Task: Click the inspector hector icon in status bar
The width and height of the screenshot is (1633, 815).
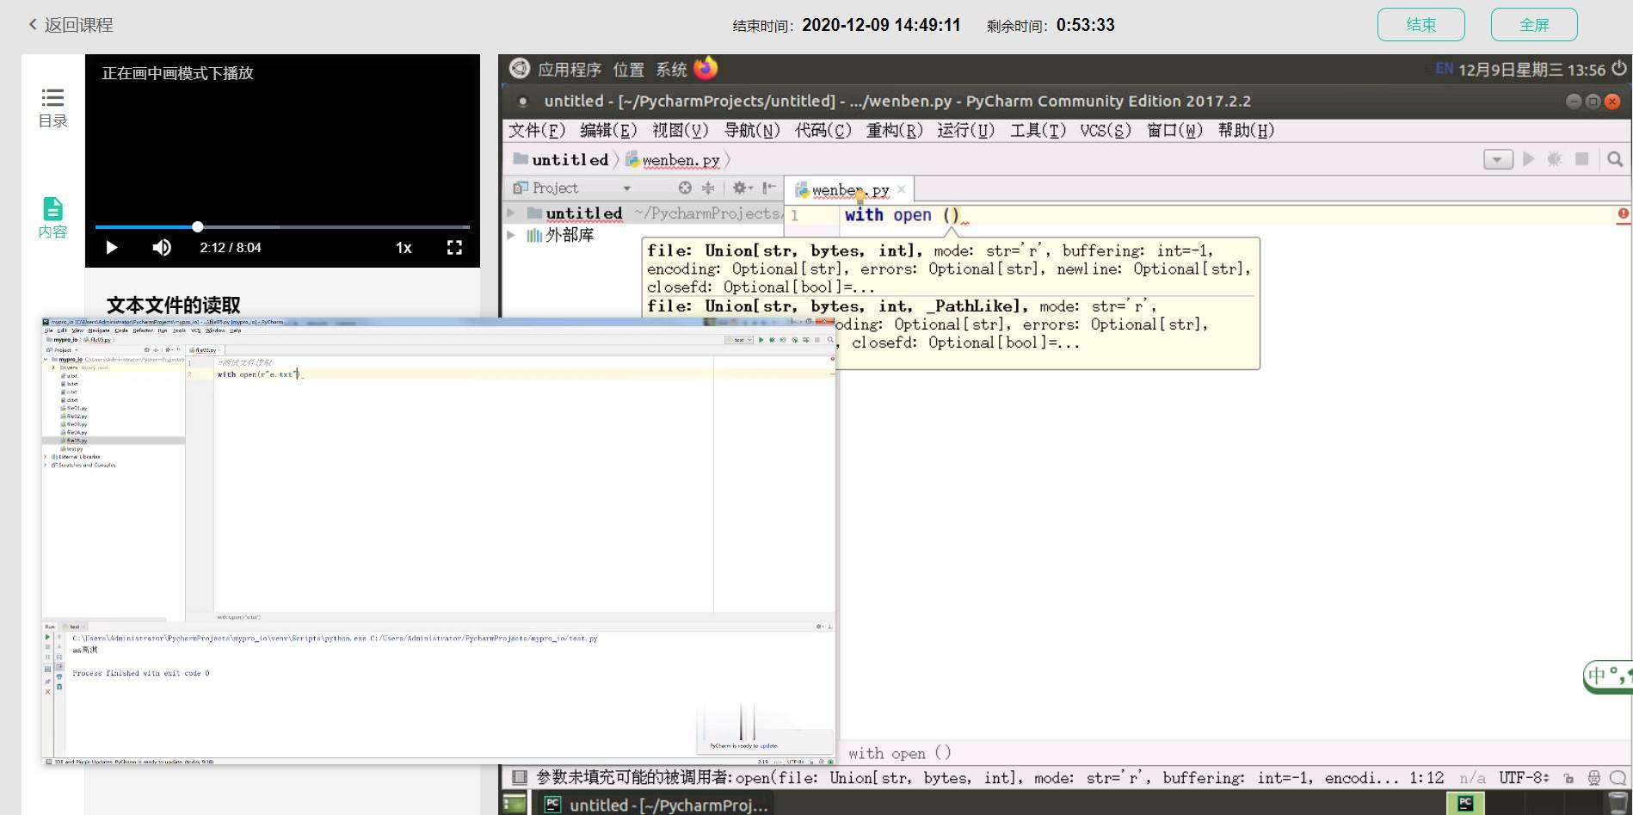Action: pyautogui.click(x=1593, y=778)
